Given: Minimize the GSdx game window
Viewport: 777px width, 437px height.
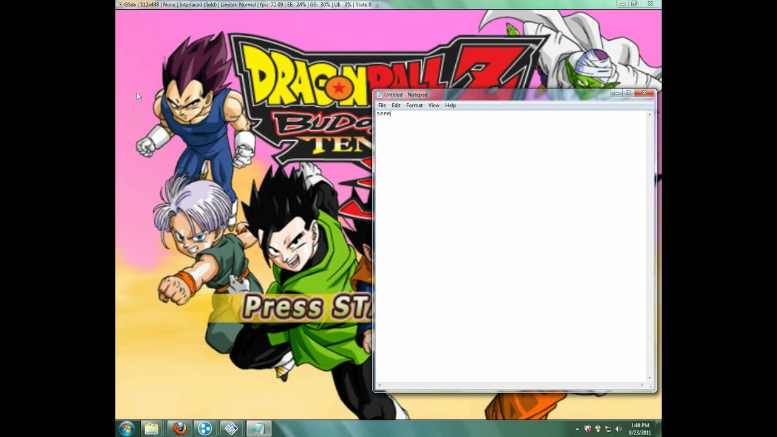Looking at the screenshot, I should click(623, 4).
